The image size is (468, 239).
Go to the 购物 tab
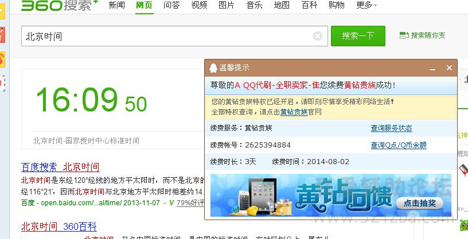pyautogui.click(x=336, y=5)
